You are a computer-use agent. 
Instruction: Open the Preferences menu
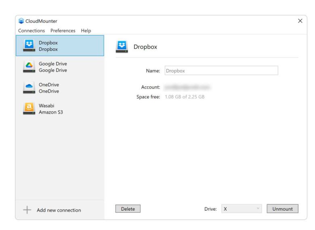click(63, 31)
